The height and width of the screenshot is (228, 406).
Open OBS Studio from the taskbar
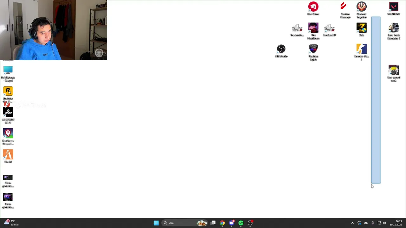250,223
